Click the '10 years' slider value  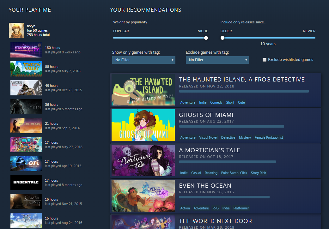pyautogui.click(x=268, y=44)
